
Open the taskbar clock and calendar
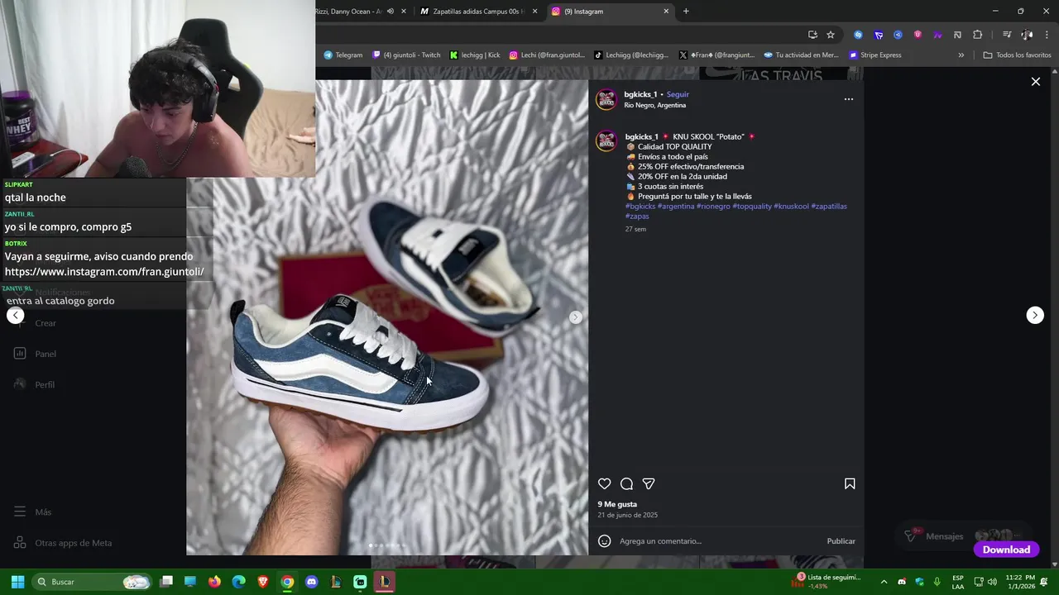[x=1020, y=582]
